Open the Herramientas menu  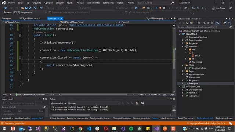point(94,3)
